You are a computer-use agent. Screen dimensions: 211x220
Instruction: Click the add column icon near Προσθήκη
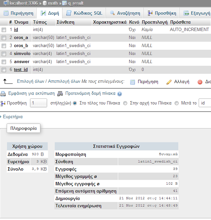[x=3, y=103]
